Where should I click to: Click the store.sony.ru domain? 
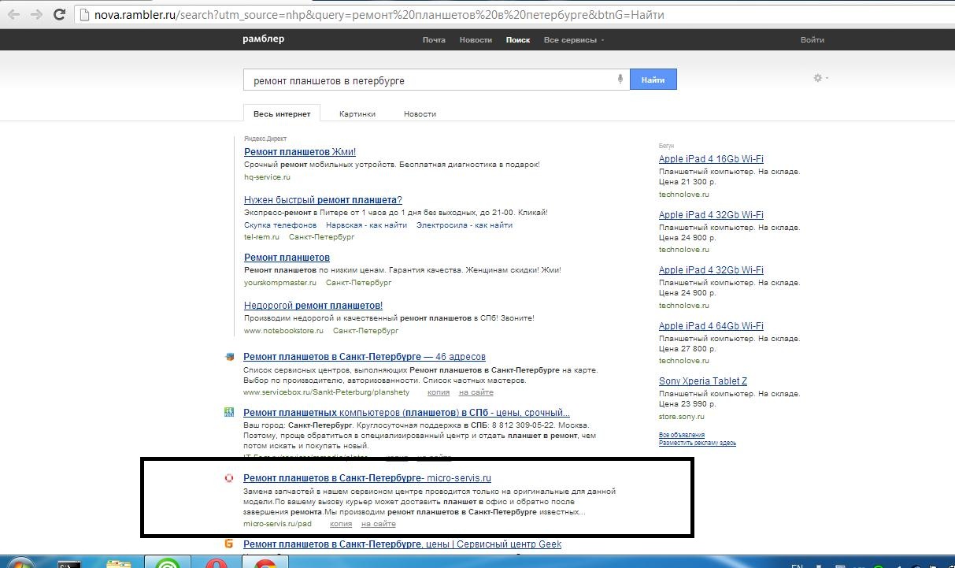coord(682,417)
